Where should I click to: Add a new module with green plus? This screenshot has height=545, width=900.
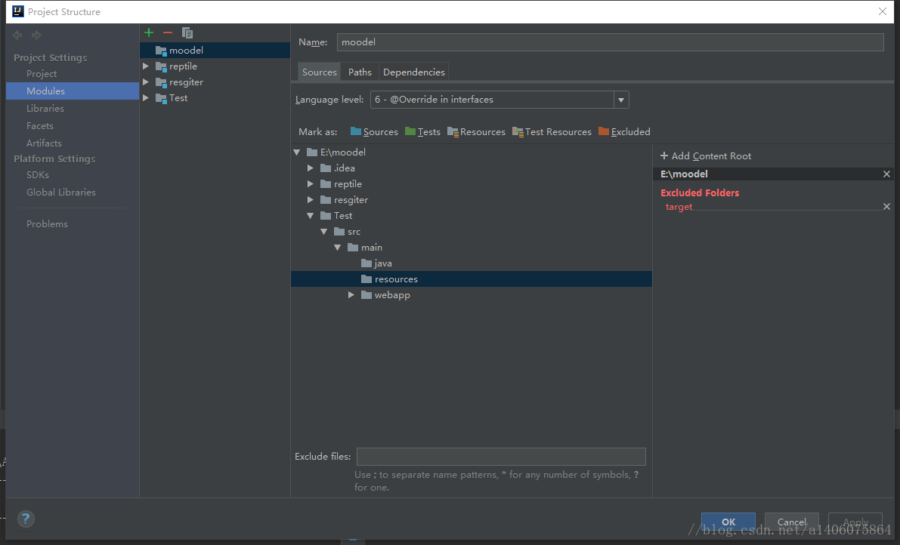149,32
